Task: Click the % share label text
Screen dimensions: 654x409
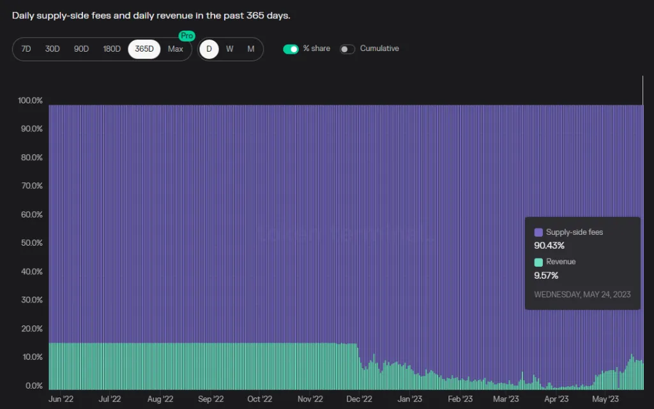Action: click(x=316, y=48)
